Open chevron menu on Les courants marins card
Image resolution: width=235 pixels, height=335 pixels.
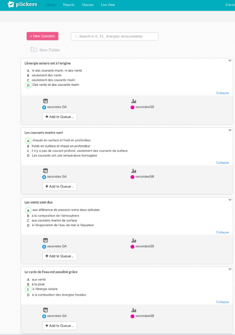(x=230, y=130)
